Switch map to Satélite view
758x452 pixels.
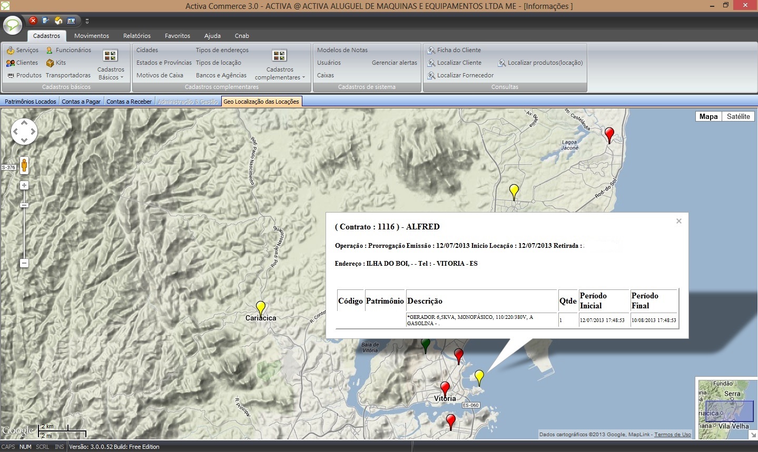coord(738,116)
